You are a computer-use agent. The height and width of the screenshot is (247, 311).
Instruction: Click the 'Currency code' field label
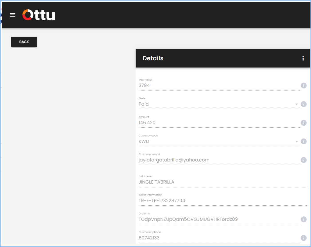click(x=148, y=136)
